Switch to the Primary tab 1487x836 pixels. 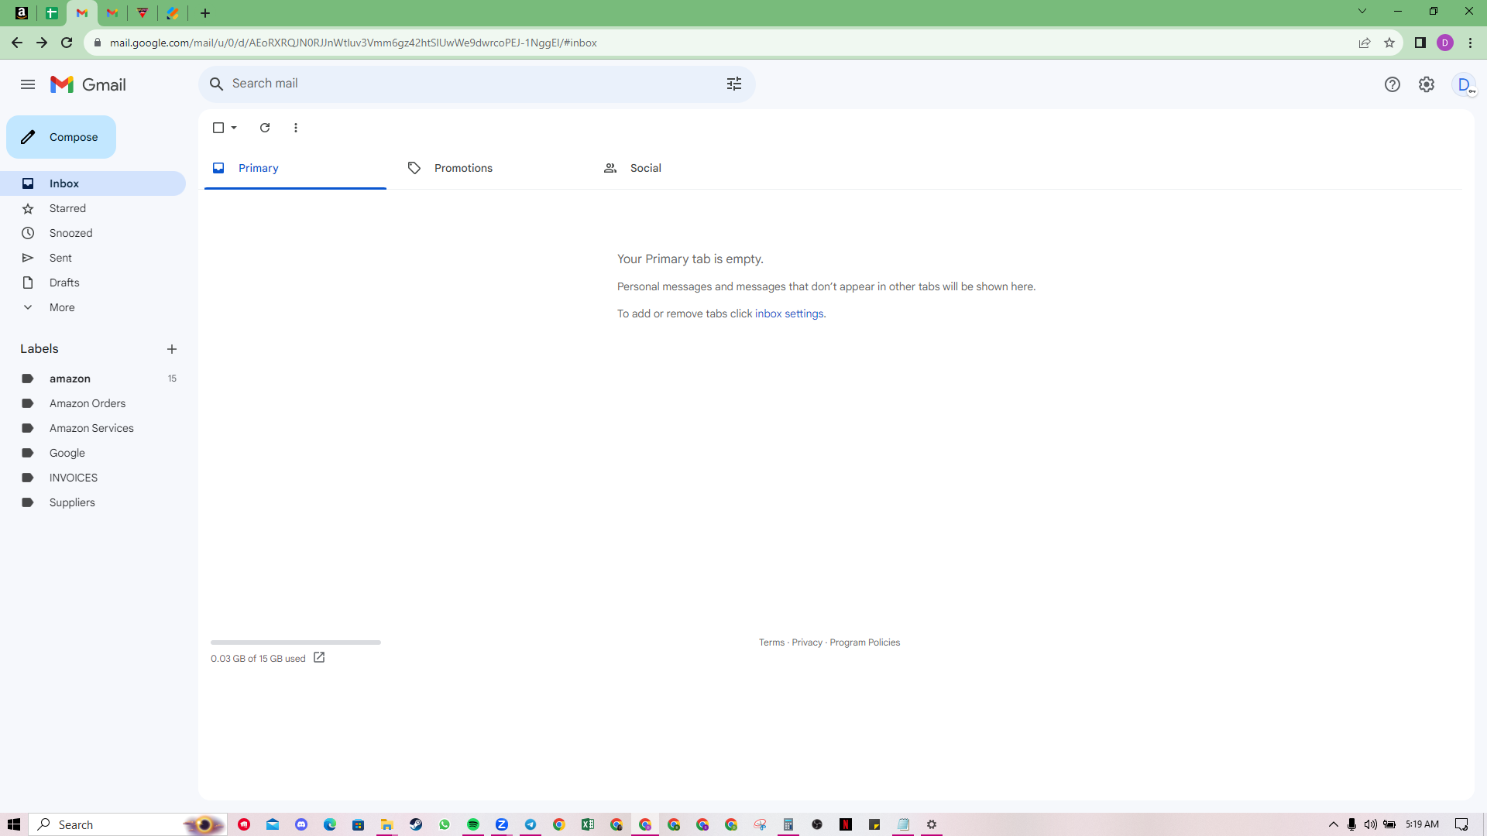point(295,168)
